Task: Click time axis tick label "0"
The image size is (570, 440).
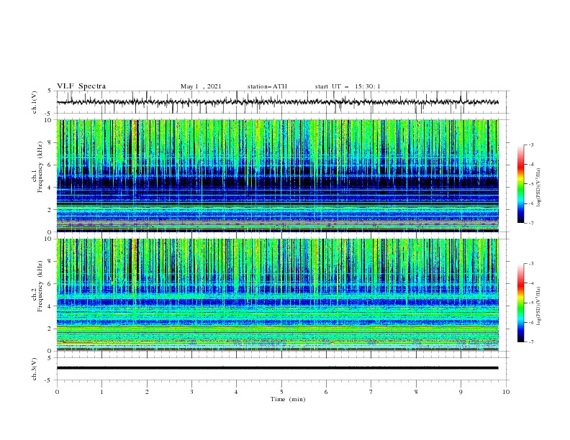Action: tap(57, 392)
